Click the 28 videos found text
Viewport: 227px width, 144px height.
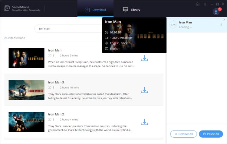coord(15,38)
